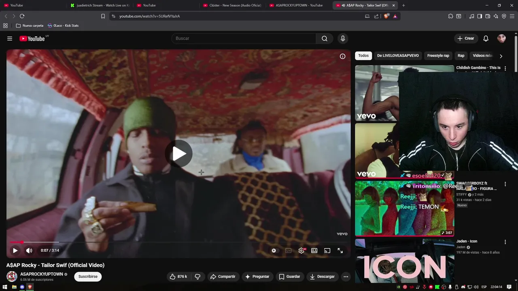Open the account avatar menu

point(501,38)
